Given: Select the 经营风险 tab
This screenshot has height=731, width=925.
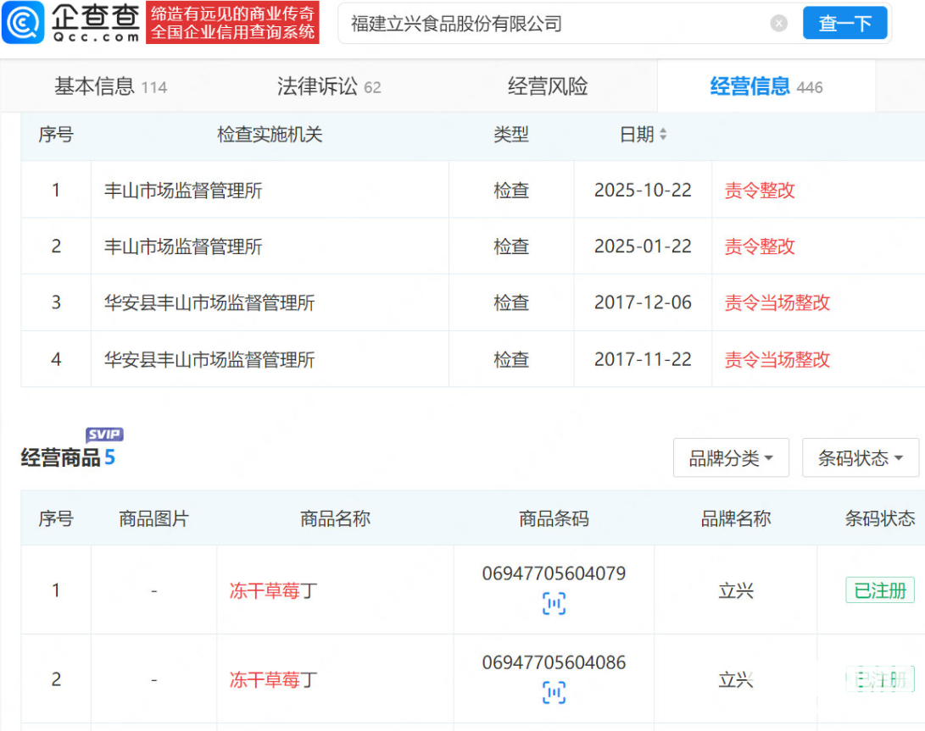Looking at the screenshot, I should click(548, 86).
